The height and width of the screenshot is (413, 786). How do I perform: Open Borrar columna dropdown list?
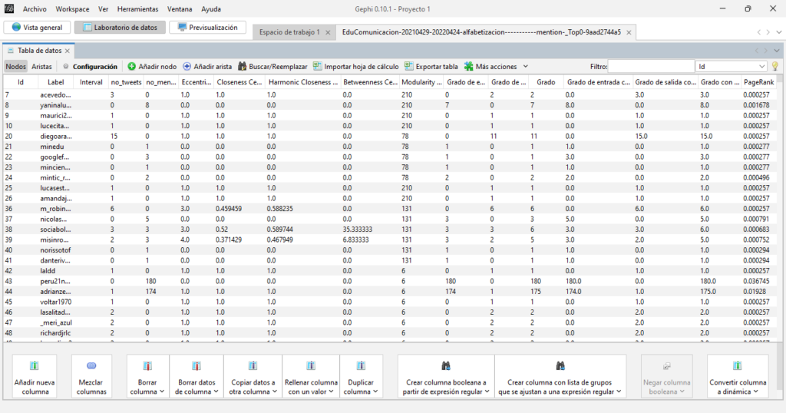coord(161,392)
